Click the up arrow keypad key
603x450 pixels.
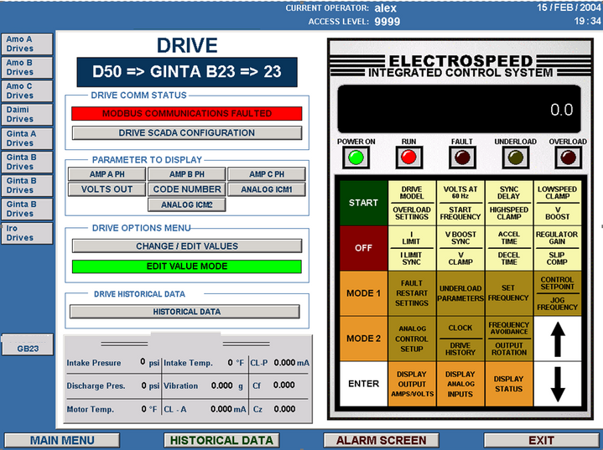[557, 339]
